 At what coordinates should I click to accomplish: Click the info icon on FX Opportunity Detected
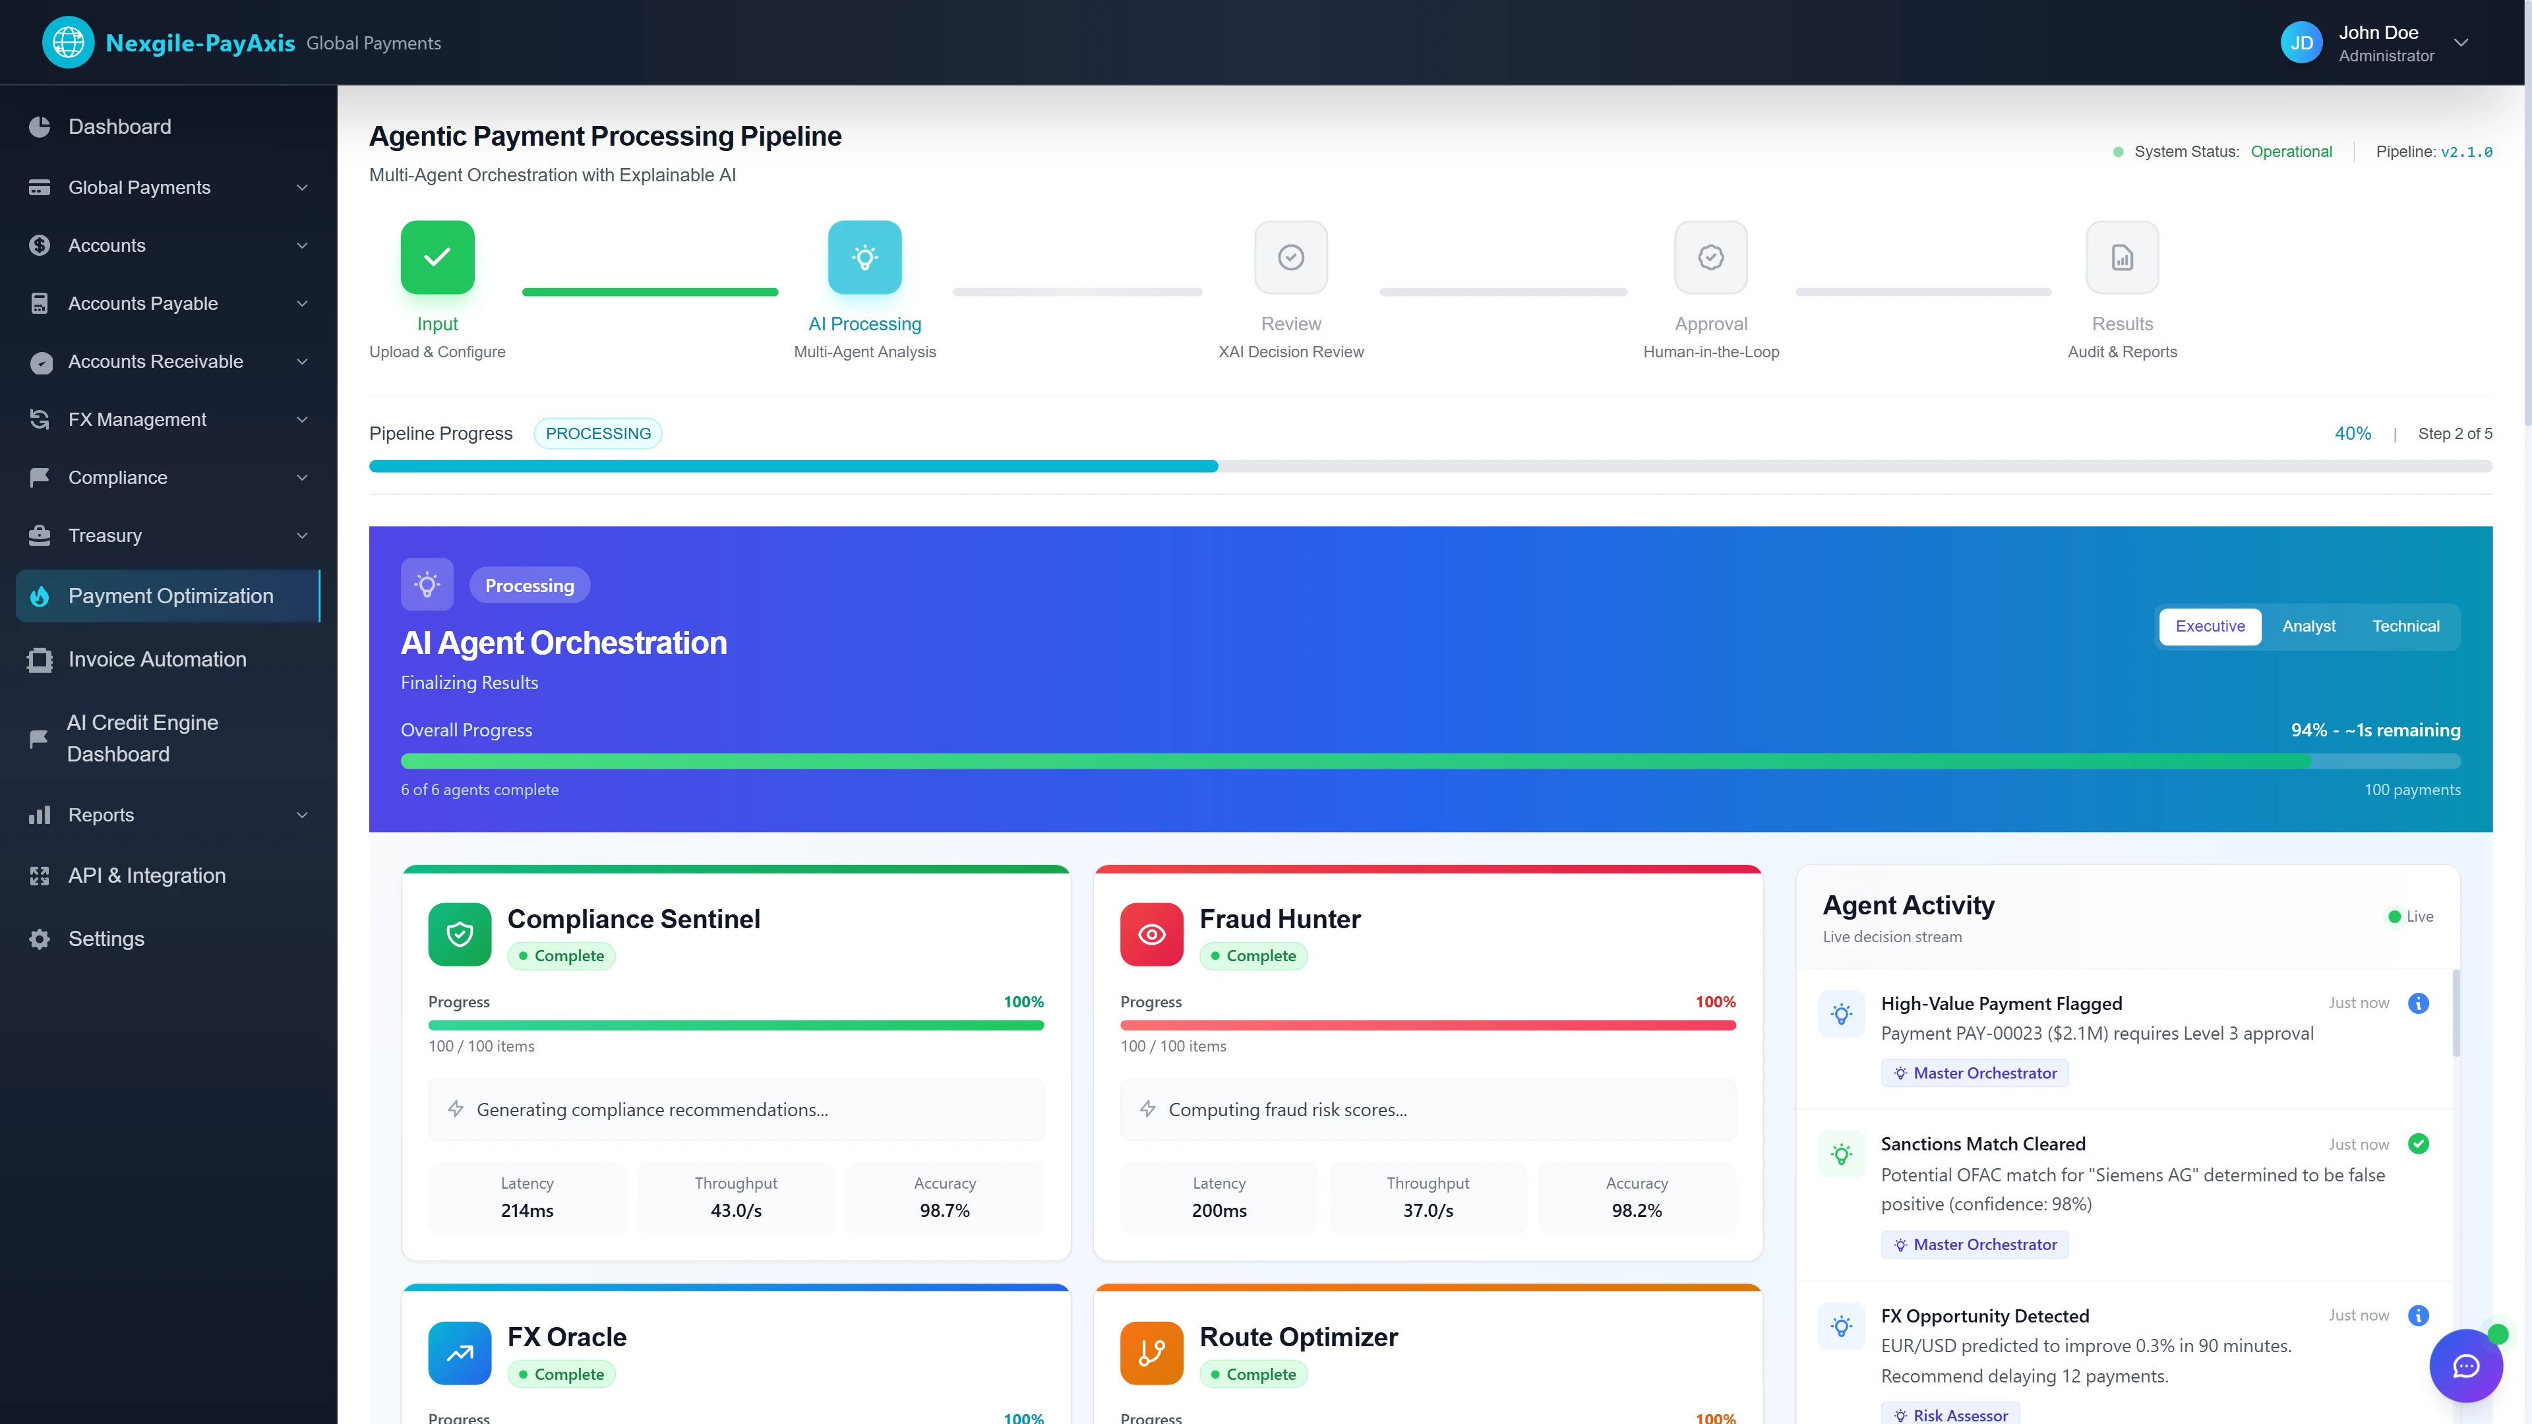(2418, 1315)
